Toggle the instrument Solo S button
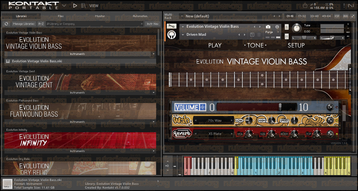The height and width of the screenshot is (191, 358). point(287,27)
